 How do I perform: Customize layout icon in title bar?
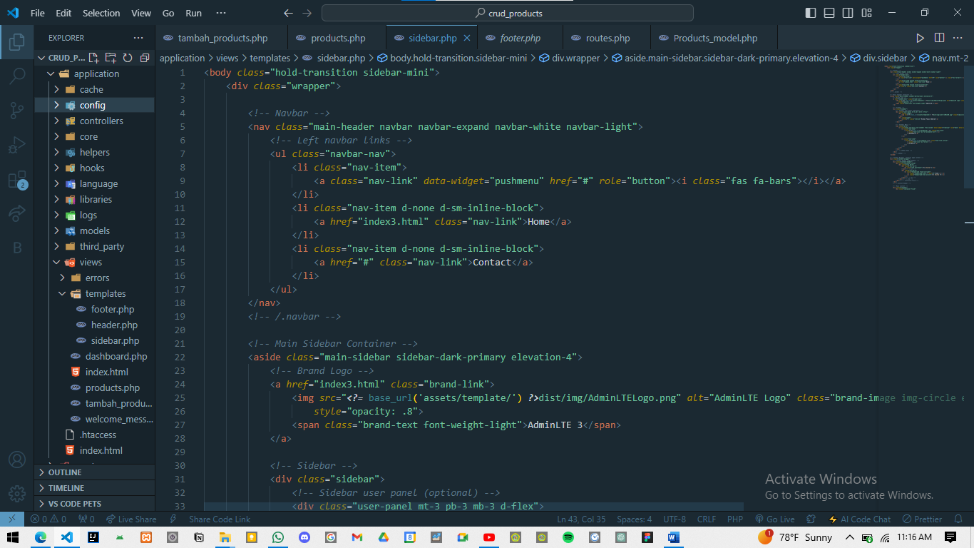pyautogui.click(x=866, y=13)
